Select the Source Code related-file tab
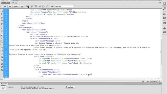This screenshot has width=167, height=94. point(5,3)
